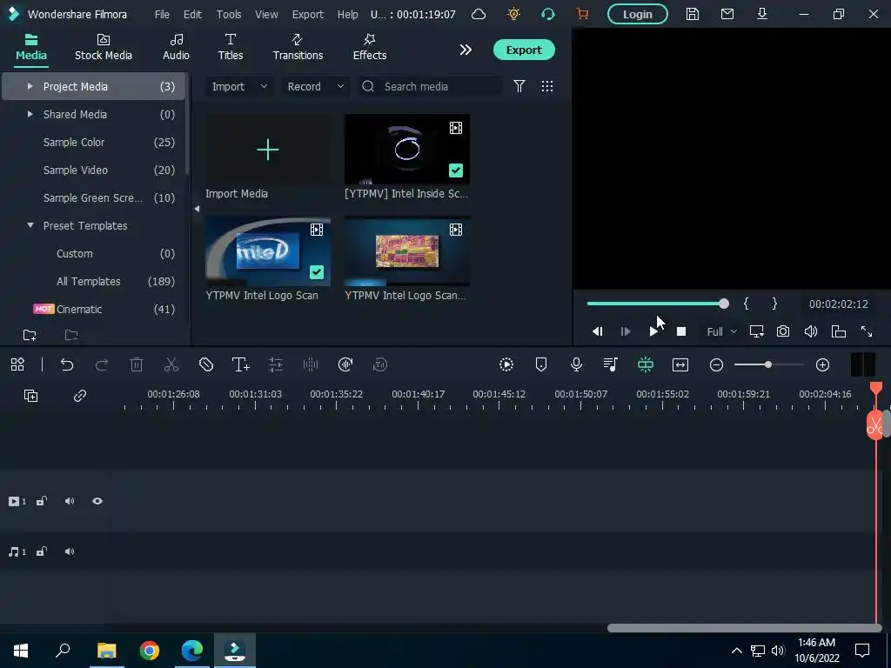The width and height of the screenshot is (891, 668).
Task: Click the preview playback progress slider
Action: [658, 304]
